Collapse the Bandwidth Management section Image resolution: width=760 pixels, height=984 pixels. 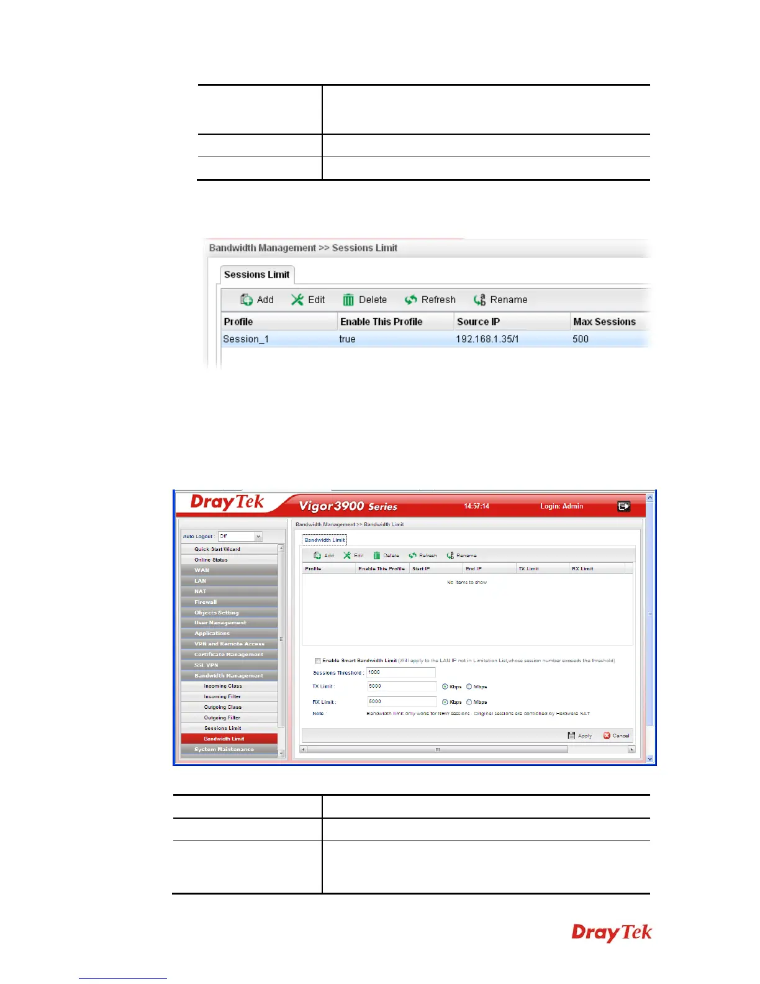coord(229,675)
